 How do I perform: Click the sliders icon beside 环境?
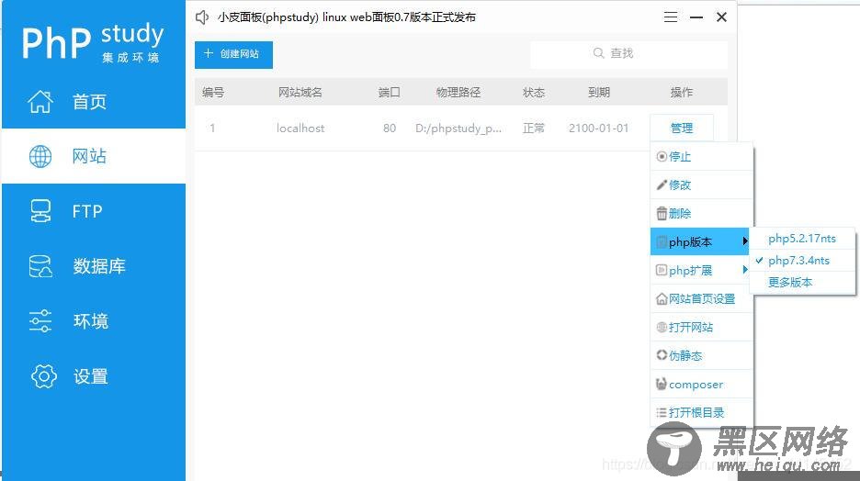click(x=40, y=320)
